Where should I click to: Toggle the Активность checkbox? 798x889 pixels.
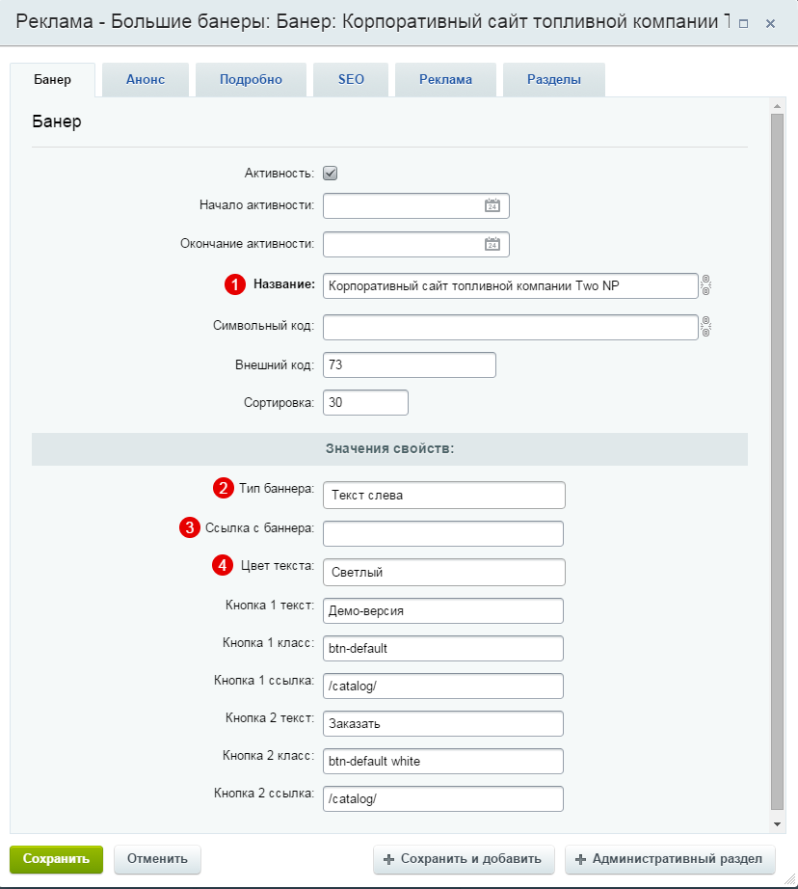click(x=330, y=173)
